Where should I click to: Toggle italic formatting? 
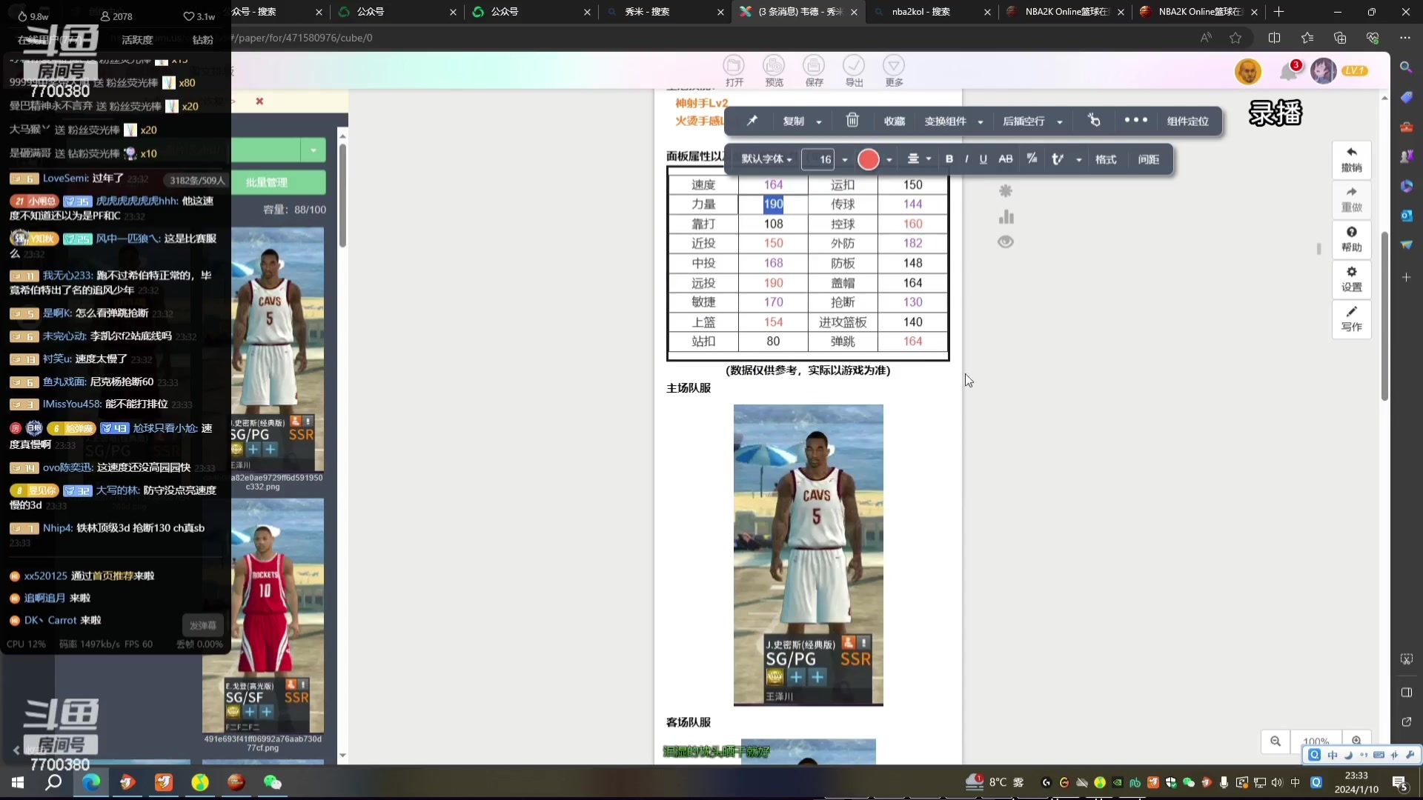coord(966,159)
